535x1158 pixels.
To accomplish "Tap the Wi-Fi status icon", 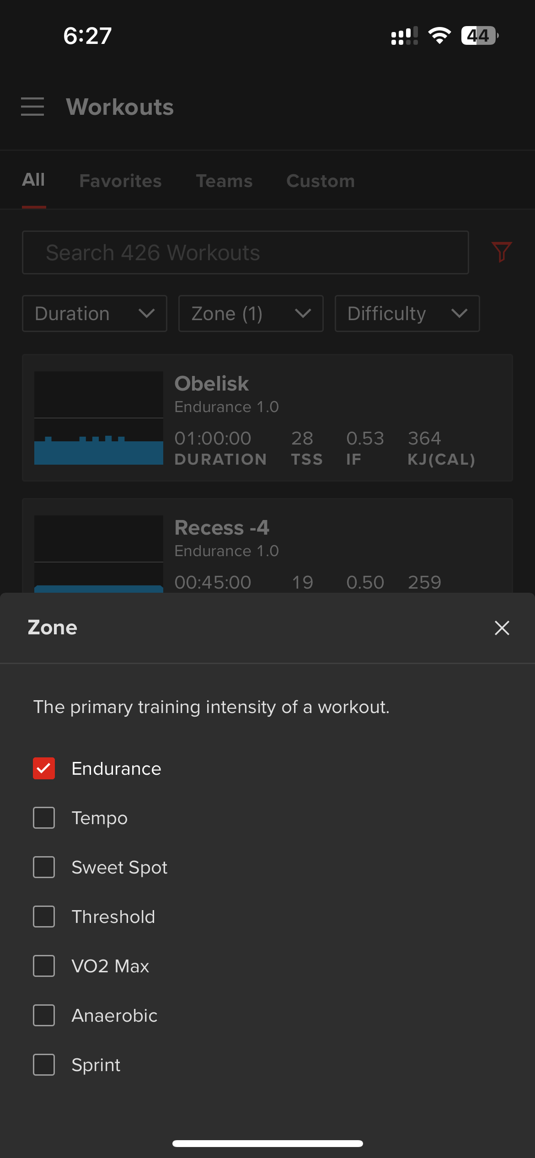I will click(439, 35).
